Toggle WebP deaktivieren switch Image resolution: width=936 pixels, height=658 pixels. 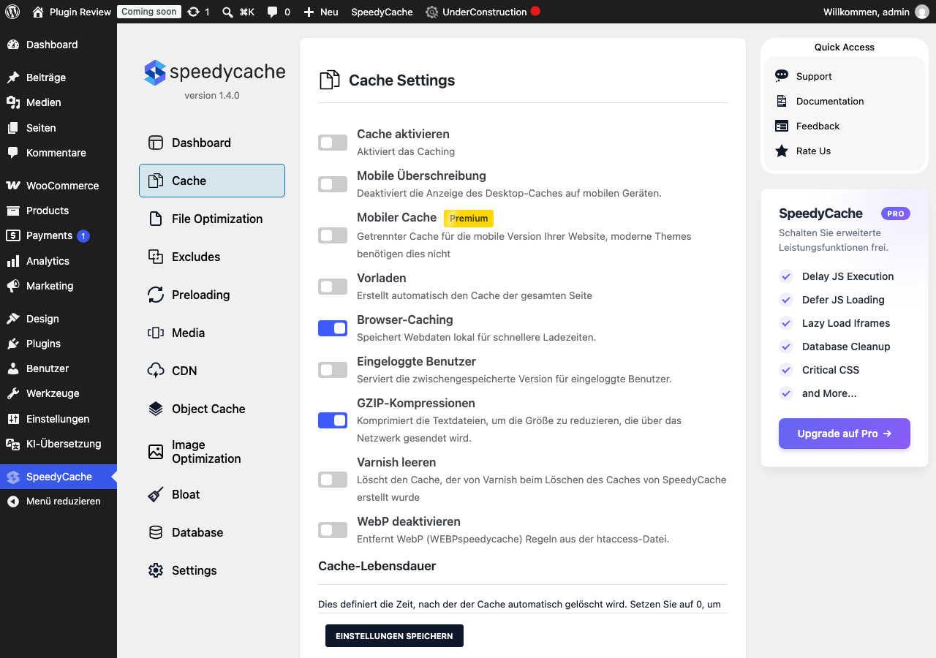coord(333,530)
